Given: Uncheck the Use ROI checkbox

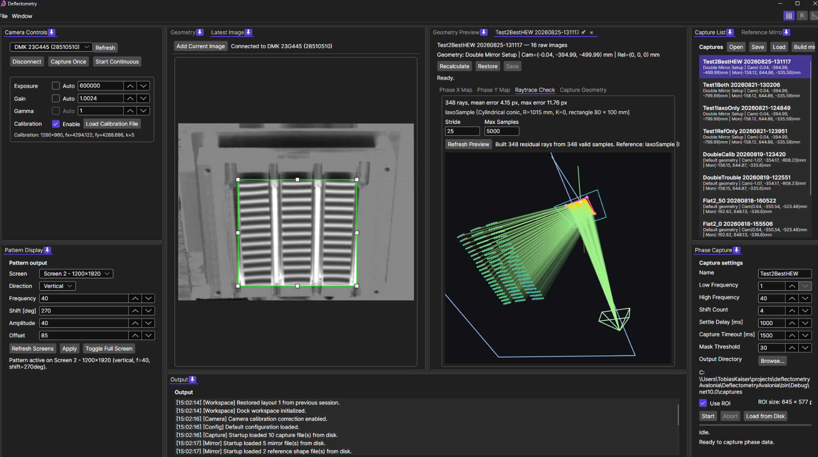Looking at the screenshot, I should (x=703, y=404).
